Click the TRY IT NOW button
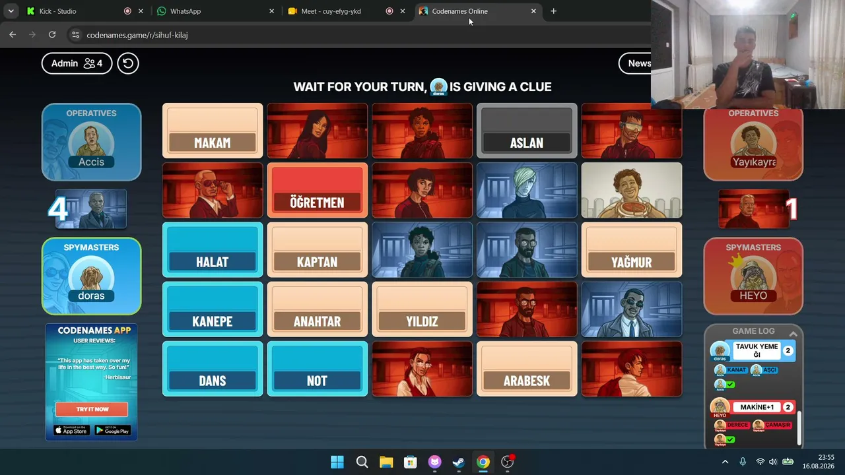Viewport: 845px width, 475px height. click(92, 409)
